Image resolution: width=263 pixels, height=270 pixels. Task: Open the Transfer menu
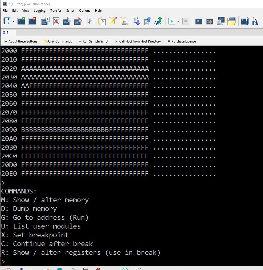coord(56,11)
